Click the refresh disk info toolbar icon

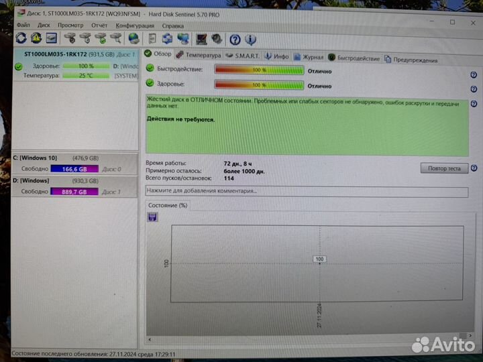(x=21, y=38)
